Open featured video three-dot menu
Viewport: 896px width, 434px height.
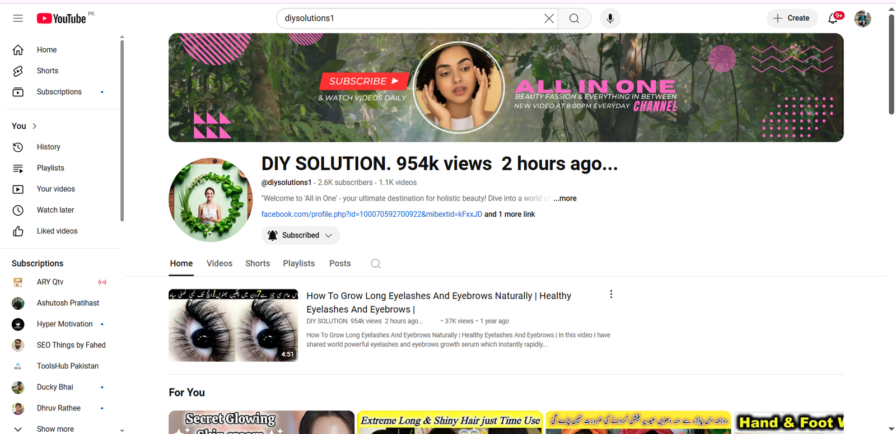611,295
